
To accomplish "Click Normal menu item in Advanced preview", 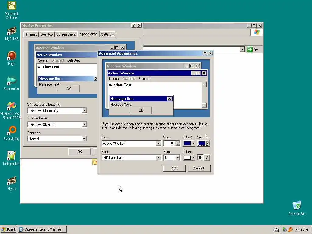I will point(114,79).
